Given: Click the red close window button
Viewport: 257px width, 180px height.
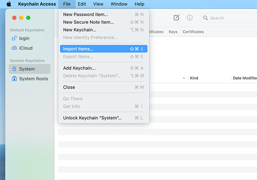Looking at the screenshot, I should coord(14,18).
